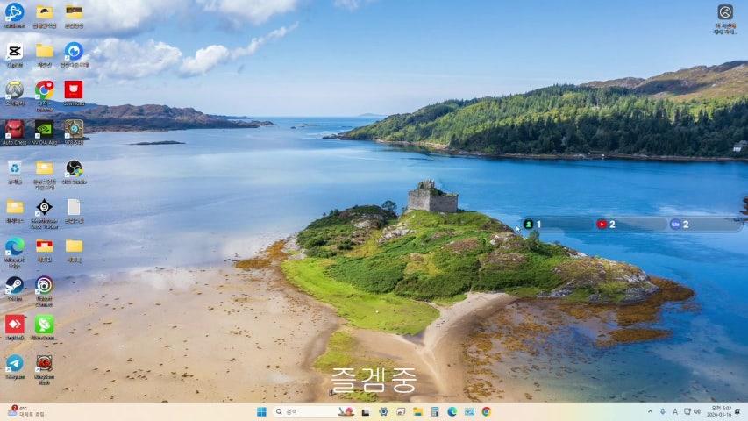Open the CapCut desktop shortcut
Image resolution: width=748 pixels, height=421 pixels.
[x=15, y=52]
